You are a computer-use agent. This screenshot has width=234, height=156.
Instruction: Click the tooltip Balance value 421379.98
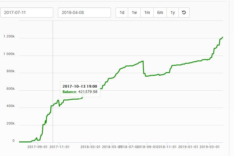[x=88, y=92]
